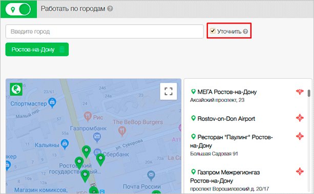Click pin icon before Ресторан Паулинг
Viewport: 314px width, 194px height.
point(193,137)
